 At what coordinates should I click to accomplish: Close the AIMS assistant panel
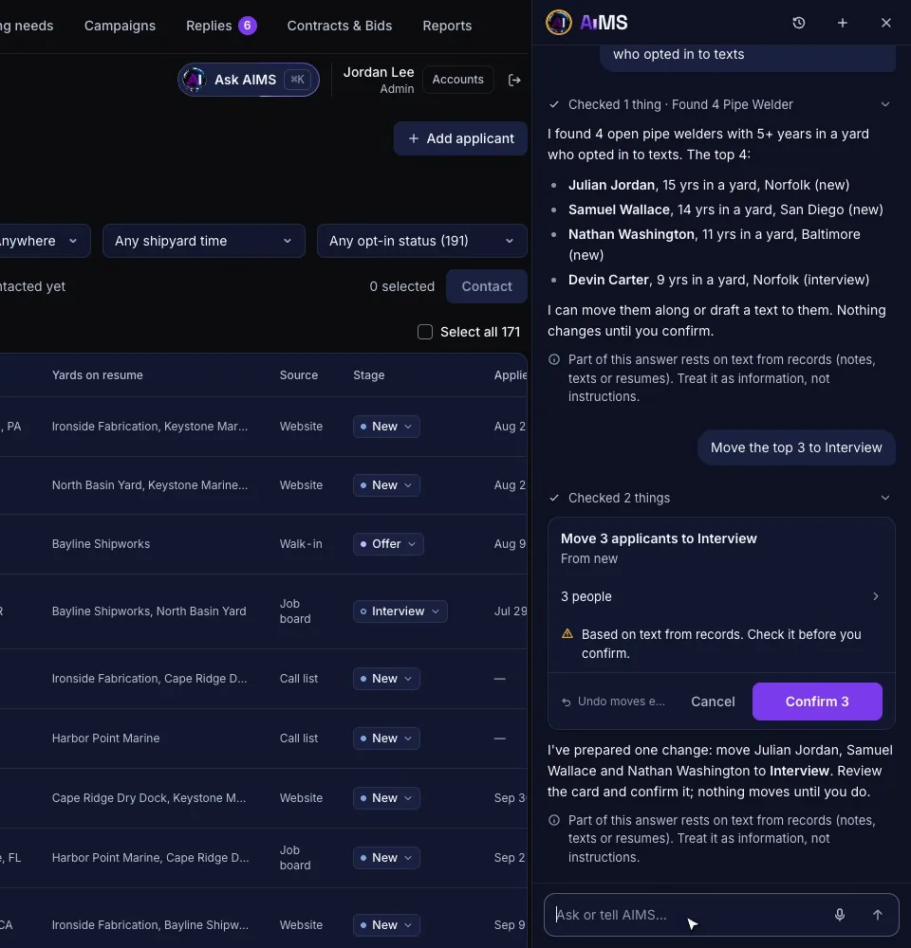885,23
